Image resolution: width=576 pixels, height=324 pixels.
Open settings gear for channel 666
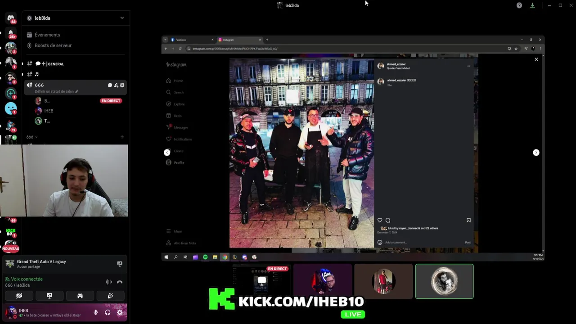pyautogui.click(x=122, y=85)
